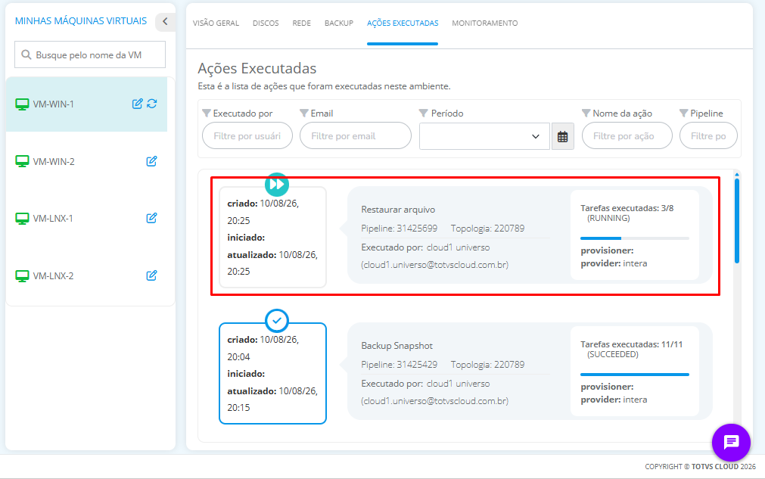Edit VM-WIN-1 name with pencil icon
Image resolution: width=765 pixels, height=479 pixels.
[x=138, y=104]
